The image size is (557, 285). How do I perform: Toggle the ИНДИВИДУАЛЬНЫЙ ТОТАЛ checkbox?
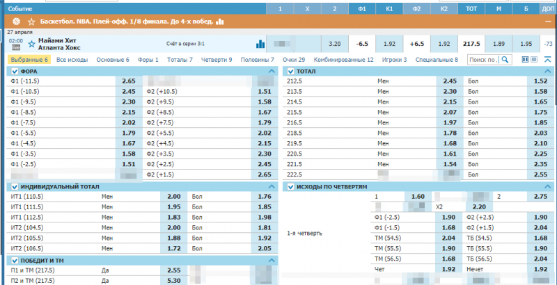14,187
